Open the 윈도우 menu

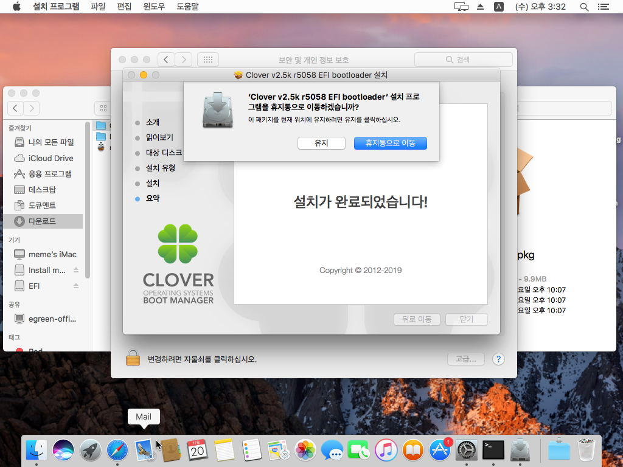click(154, 6)
